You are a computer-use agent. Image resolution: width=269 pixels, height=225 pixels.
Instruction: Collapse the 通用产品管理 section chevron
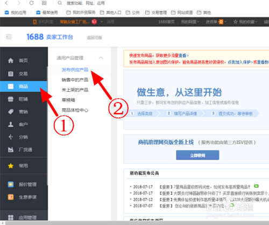pyautogui.click(x=101, y=58)
